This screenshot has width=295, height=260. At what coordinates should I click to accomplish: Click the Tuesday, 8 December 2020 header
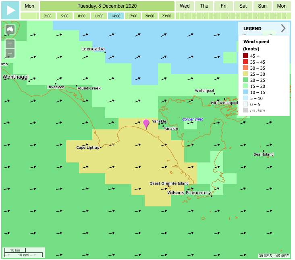tap(107, 6)
